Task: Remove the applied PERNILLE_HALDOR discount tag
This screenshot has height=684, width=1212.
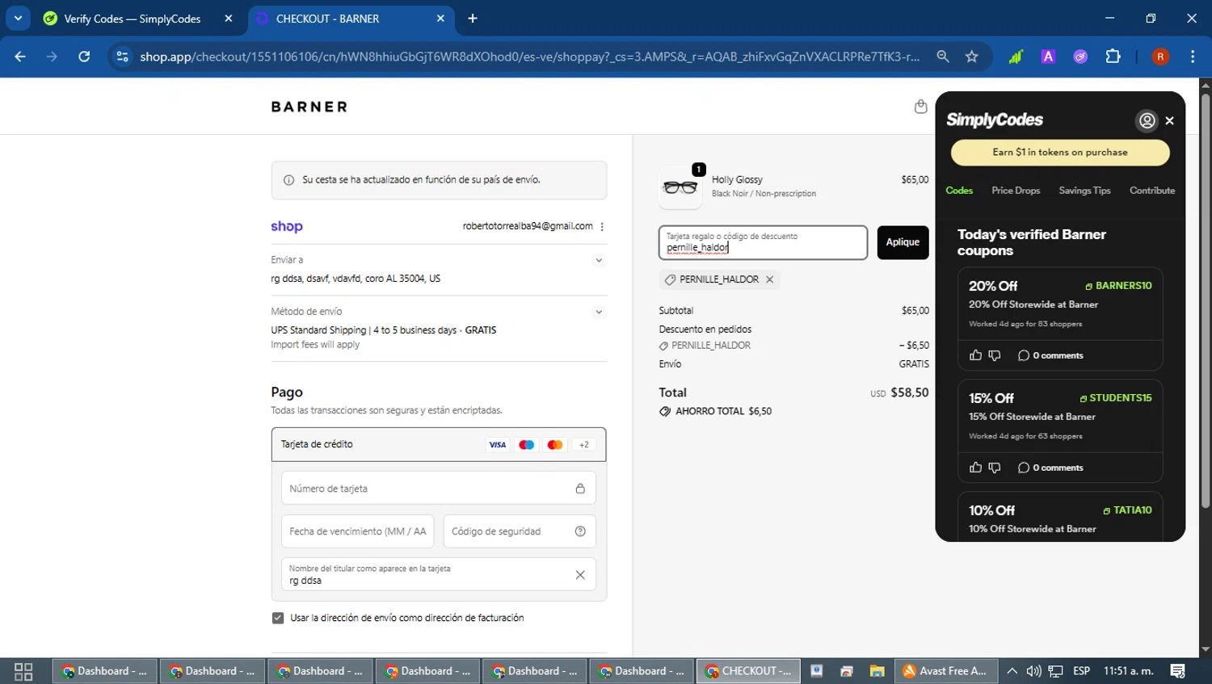Action: (769, 279)
